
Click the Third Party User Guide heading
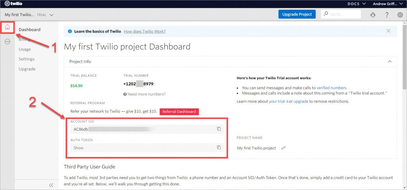[89, 167]
